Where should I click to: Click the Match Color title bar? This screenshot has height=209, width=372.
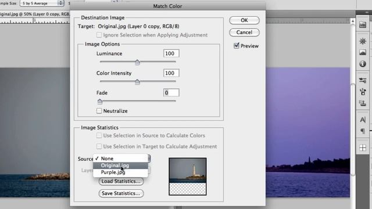[x=167, y=6]
